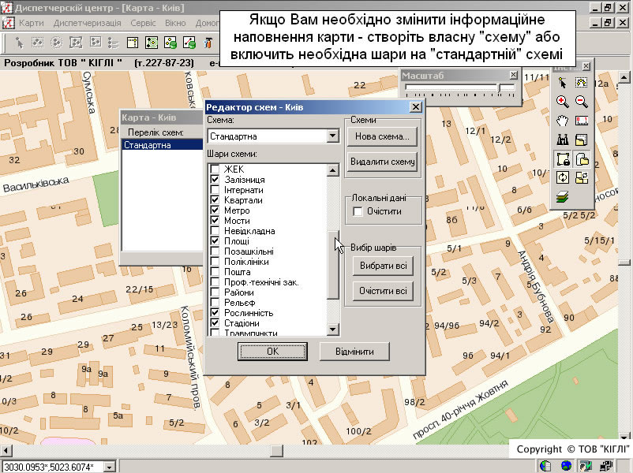This screenshot has width=633, height=473.
Task: Select the polyline node edit tool
Action: coord(582,83)
